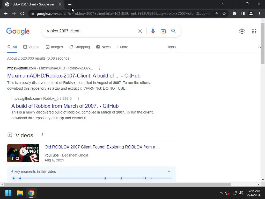Click the github.com MaximumADHD breadcrumb URL
This screenshot has width=265, height=199.
50,68
